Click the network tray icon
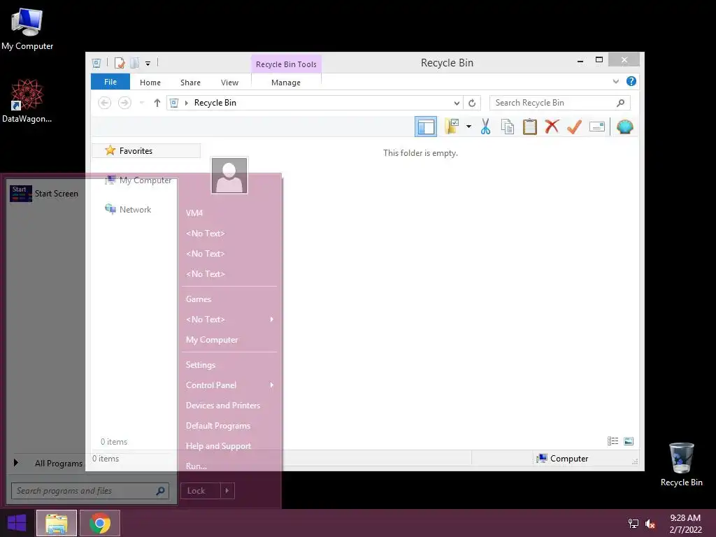 click(633, 524)
